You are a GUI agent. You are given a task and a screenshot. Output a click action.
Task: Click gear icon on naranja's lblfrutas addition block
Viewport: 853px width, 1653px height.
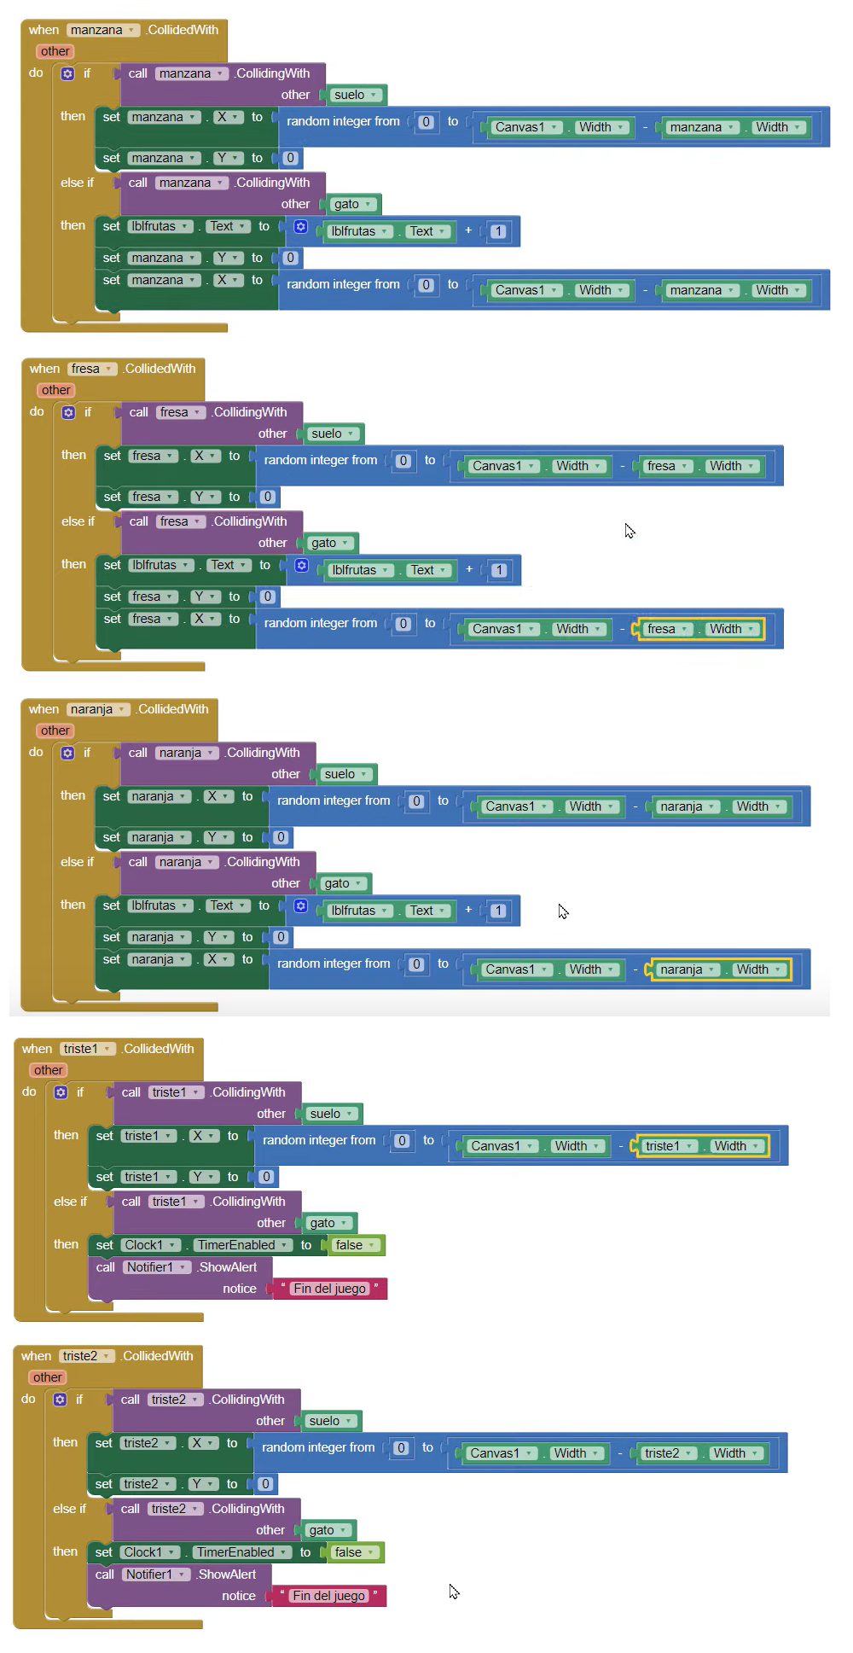click(x=301, y=906)
